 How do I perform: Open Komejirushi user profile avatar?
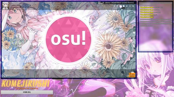pos(5,6)
